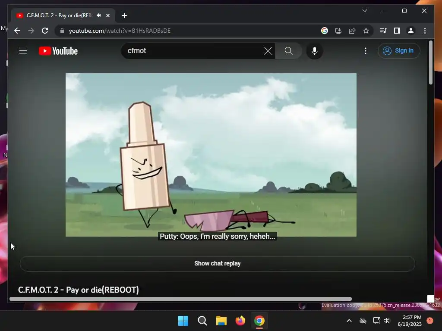Image resolution: width=442 pixels, height=331 pixels.
Task: Sign in to YouTube
Action: (398, 51)
